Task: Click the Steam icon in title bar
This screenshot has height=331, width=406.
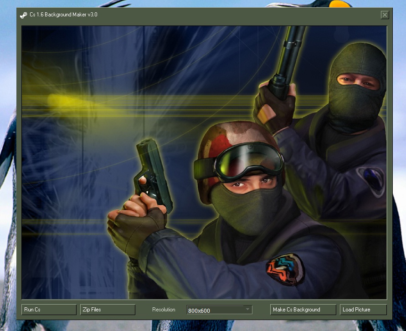Action: (24, 15)
